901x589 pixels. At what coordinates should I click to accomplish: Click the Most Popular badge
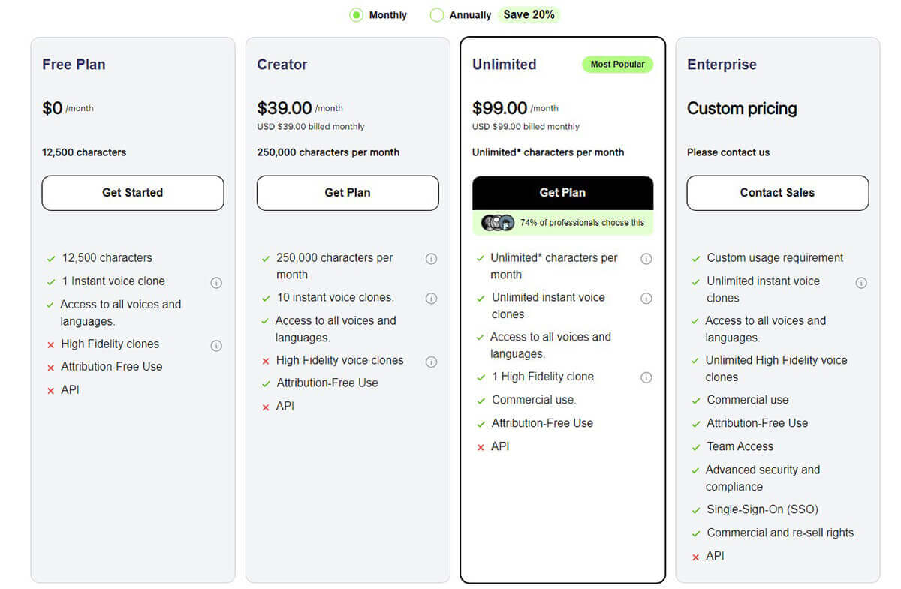point(617,65)
